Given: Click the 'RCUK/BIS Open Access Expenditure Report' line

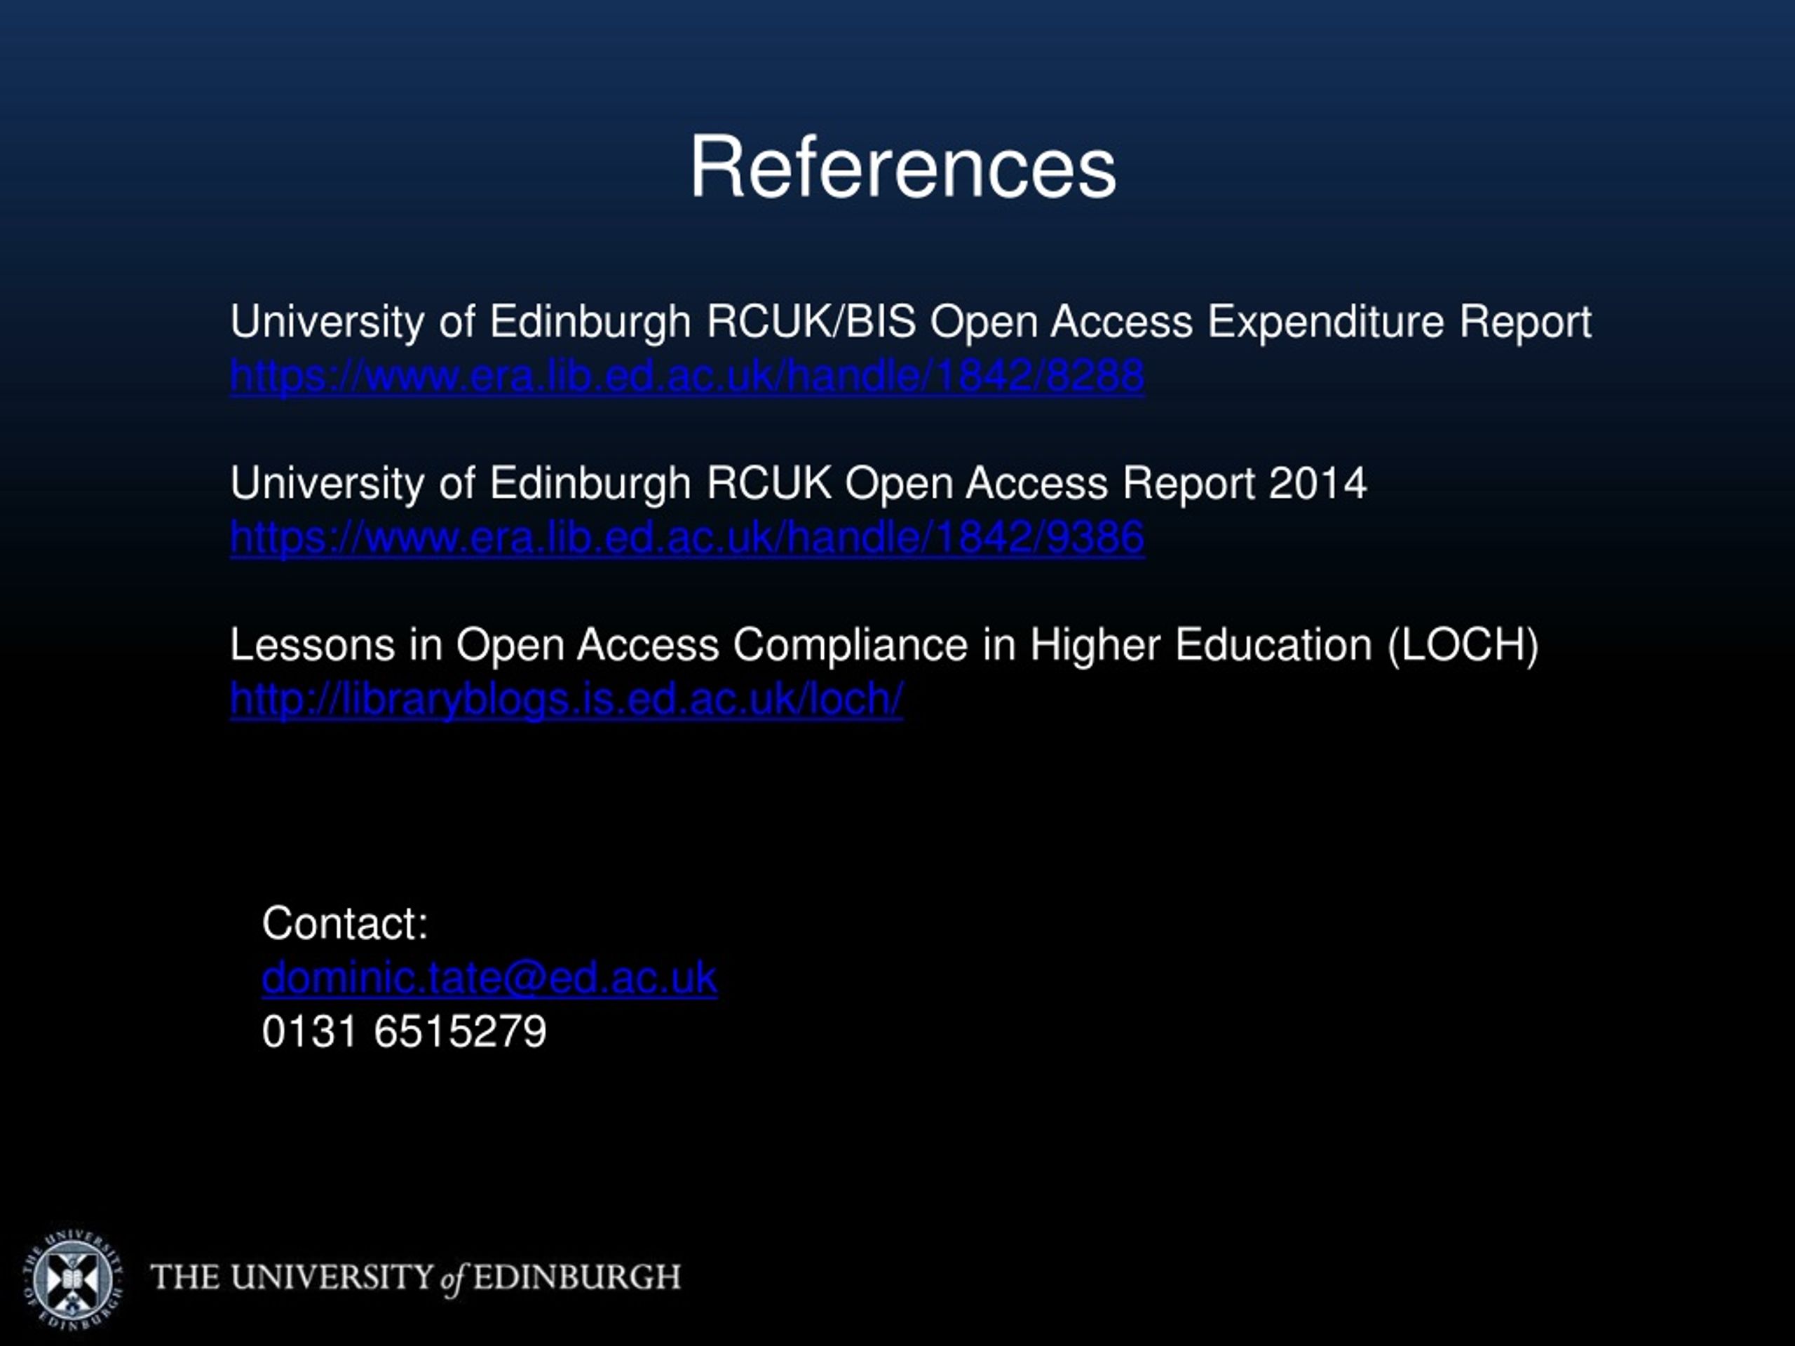Looking at the screenshot, I should [911, 322].
